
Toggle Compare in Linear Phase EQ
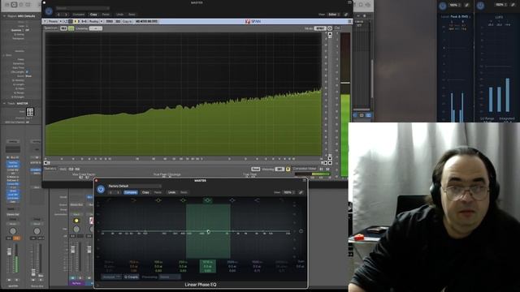tap(130, 192)
